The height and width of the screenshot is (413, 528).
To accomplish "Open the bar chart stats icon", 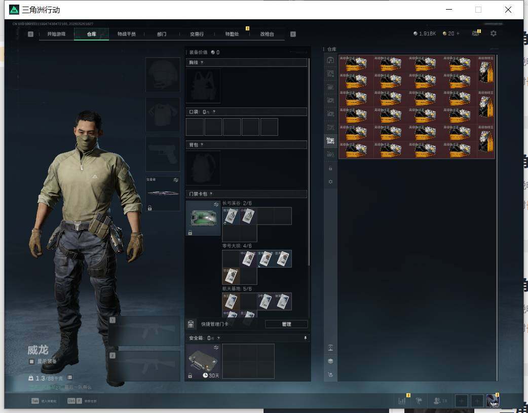I will pyautogui.click(x=402, y=401).
